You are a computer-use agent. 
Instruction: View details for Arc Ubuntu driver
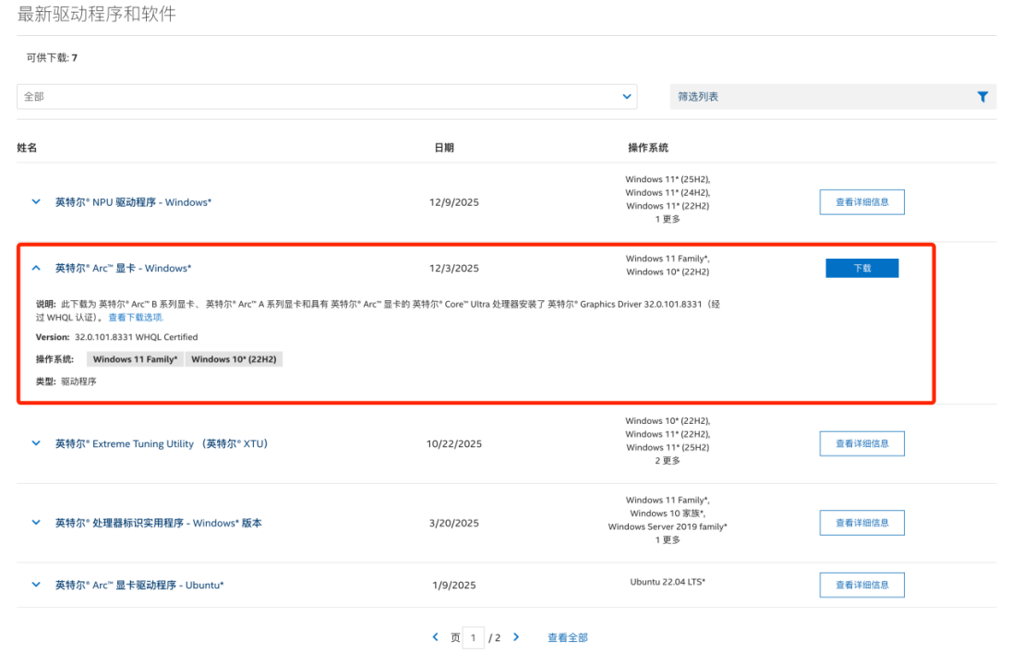861,585
